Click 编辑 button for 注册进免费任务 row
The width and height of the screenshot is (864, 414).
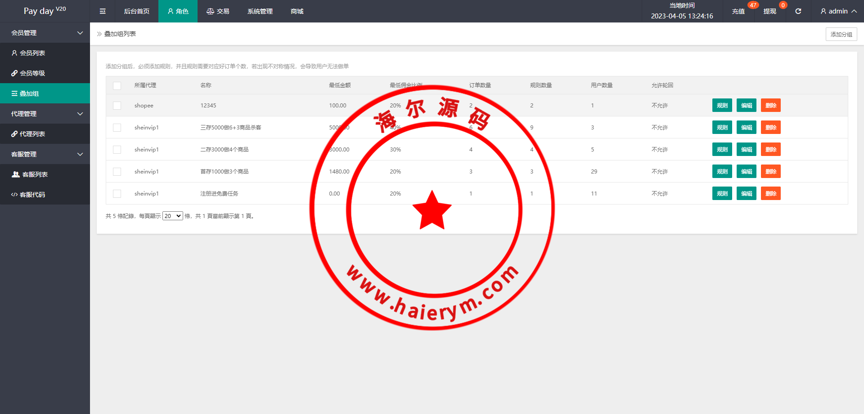747,194
